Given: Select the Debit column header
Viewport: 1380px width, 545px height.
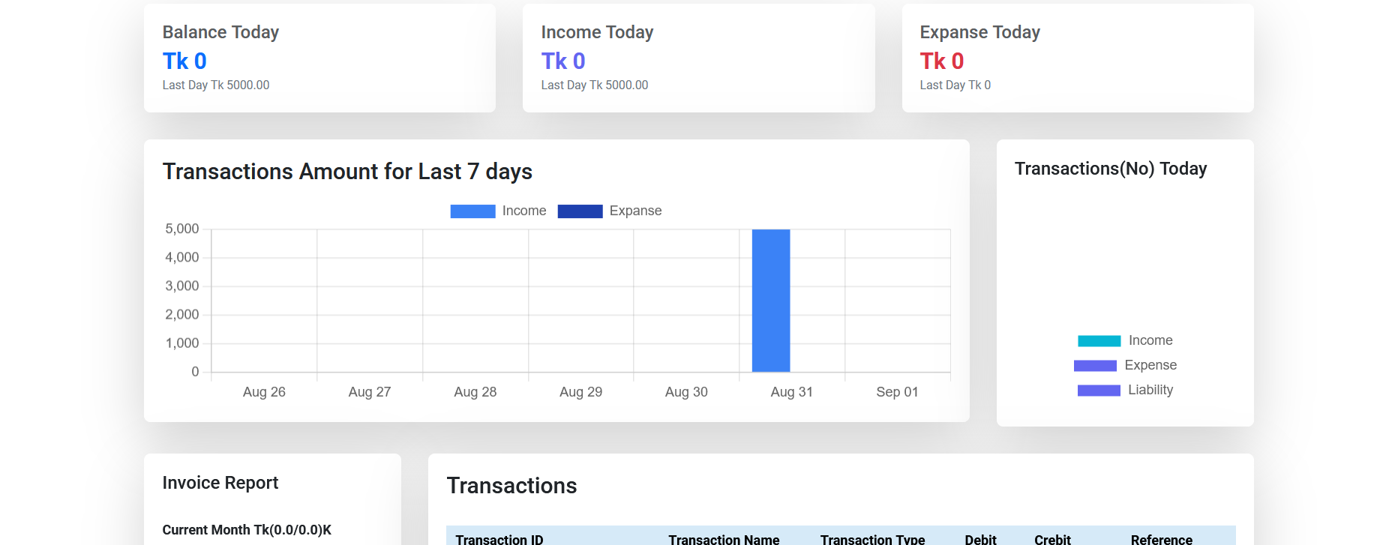Looking at the screenshot, I should tap(980, 539).
